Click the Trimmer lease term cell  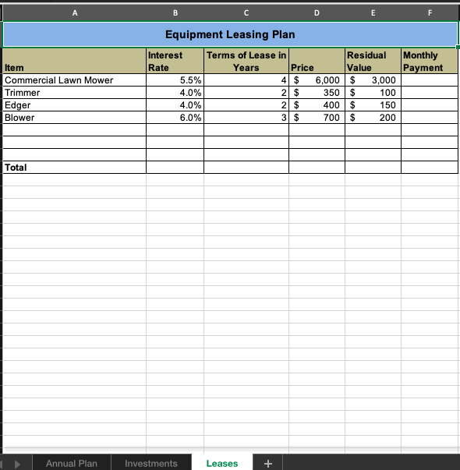pyautogui.click(x=246, y=93)
